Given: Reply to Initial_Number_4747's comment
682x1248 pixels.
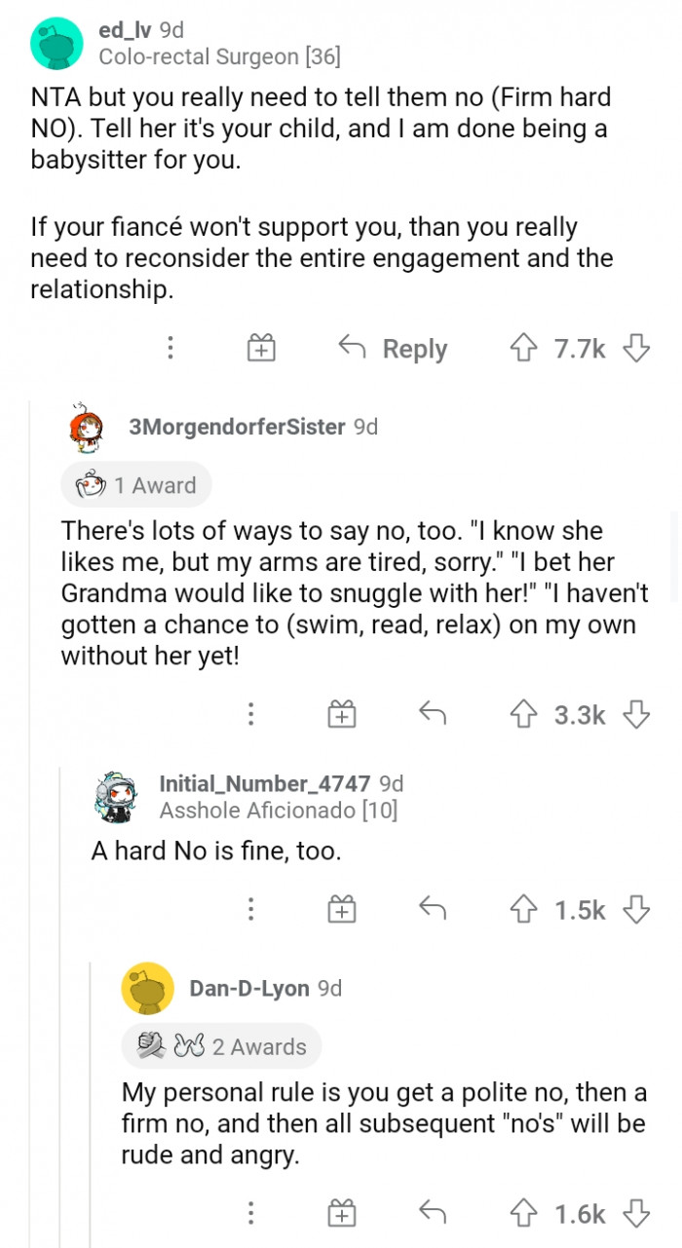Looking at the screenshot, I should tap(432, 909).
